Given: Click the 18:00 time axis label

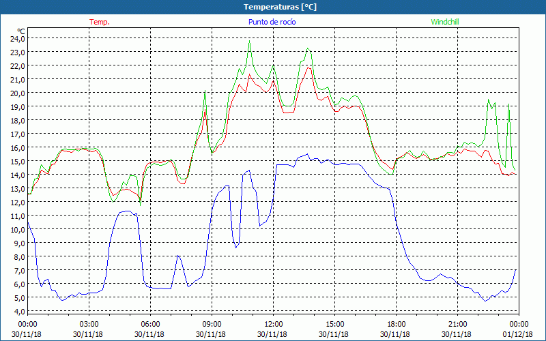Looking at the screenshot, I should 395,325.
